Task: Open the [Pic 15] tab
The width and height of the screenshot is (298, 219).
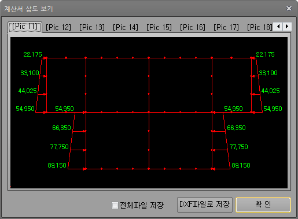Action: [x=159, y=27]
